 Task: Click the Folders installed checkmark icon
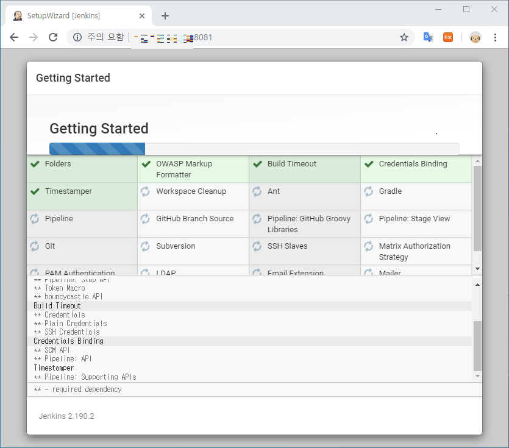coord(35,164)
